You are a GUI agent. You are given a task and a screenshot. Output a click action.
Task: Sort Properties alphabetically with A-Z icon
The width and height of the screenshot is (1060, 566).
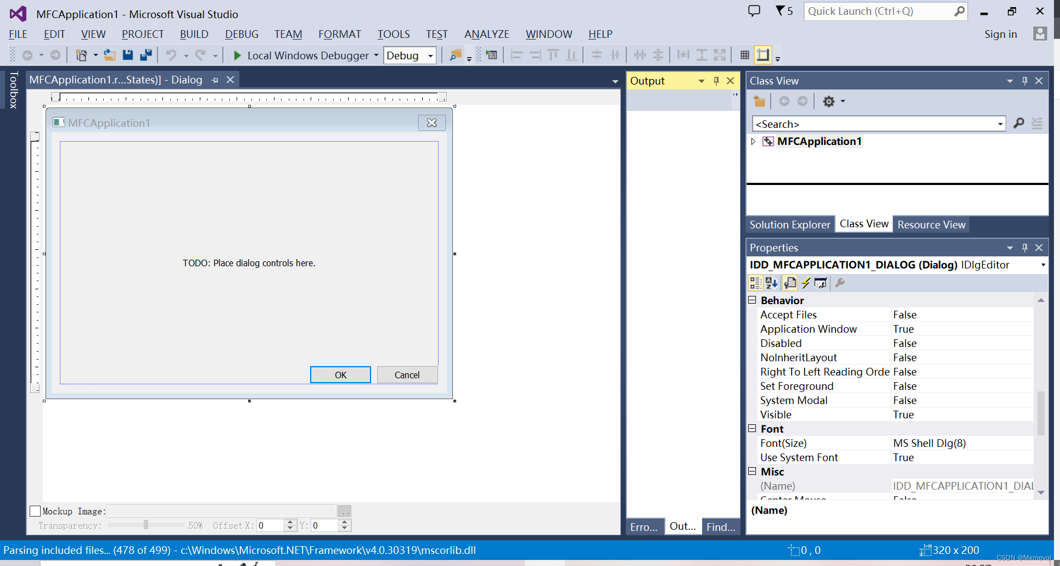772,283
